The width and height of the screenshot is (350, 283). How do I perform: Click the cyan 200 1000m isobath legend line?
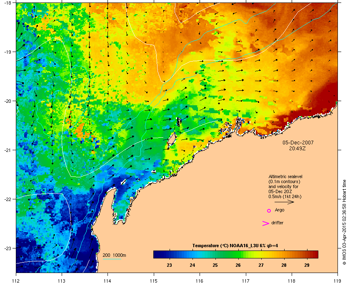click(x=112, y=259)
